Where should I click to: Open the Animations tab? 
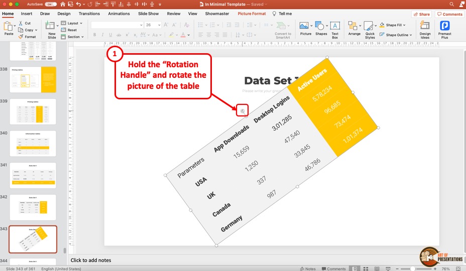pyautogui.click(x=119, y=14)
